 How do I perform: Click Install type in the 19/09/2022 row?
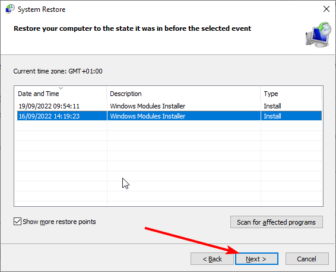pyautogui.click(x=272, y=106)
